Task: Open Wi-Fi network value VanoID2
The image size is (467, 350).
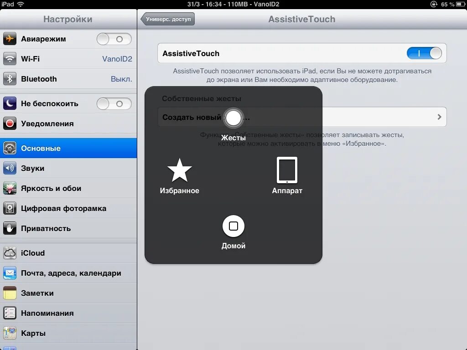Action: coord(117,59)
